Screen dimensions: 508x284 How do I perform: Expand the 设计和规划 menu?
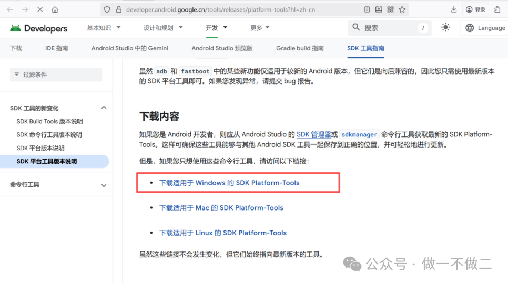pos(163,28)
